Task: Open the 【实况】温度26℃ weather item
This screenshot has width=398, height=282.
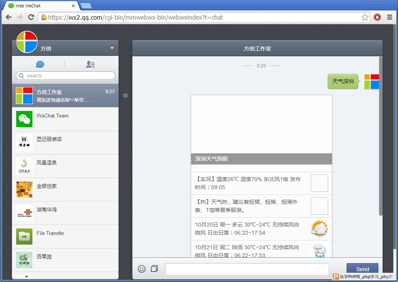Action: pyautogui.click(x=261, y=183)
